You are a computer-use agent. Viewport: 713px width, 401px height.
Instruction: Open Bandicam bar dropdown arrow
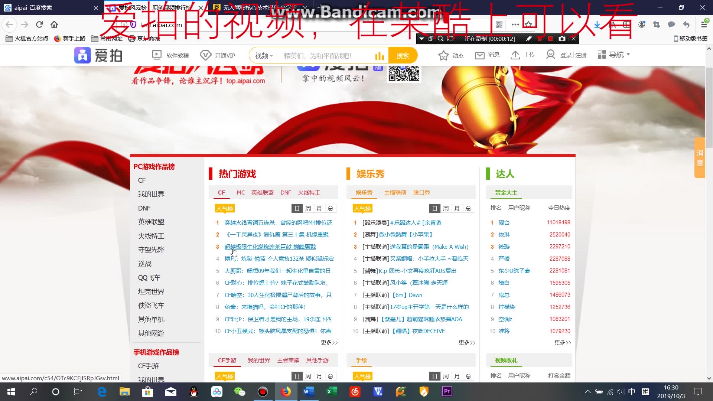coord(421,39)
